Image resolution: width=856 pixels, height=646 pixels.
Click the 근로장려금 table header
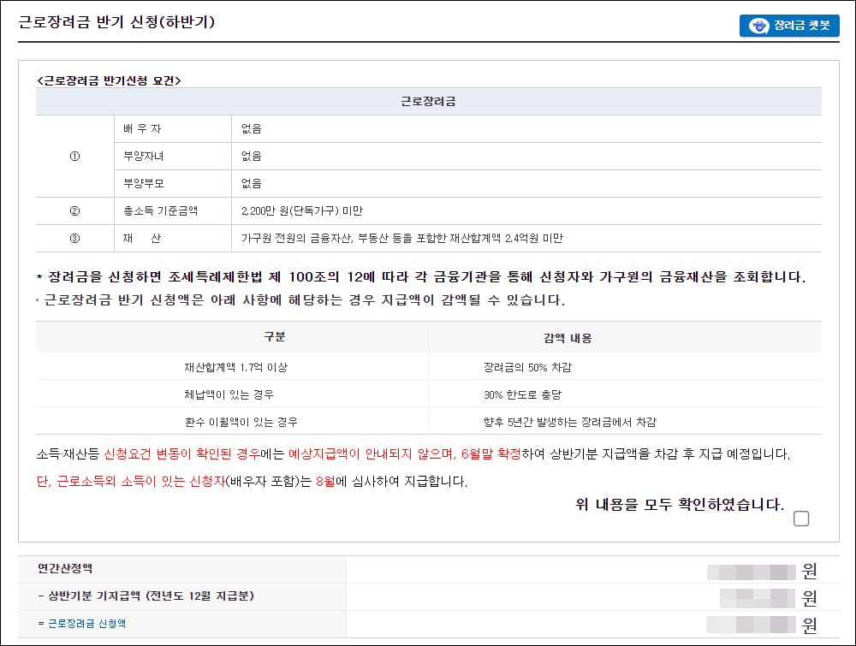click(428, 101)
